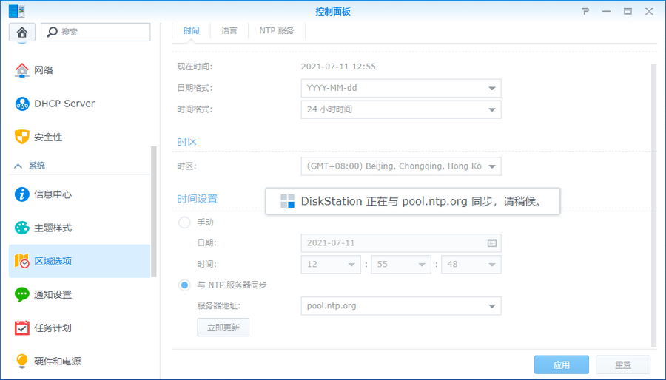The image size is (666, 380).
Task: Select the 安全性 shield icon
Action: coord(22,137)
